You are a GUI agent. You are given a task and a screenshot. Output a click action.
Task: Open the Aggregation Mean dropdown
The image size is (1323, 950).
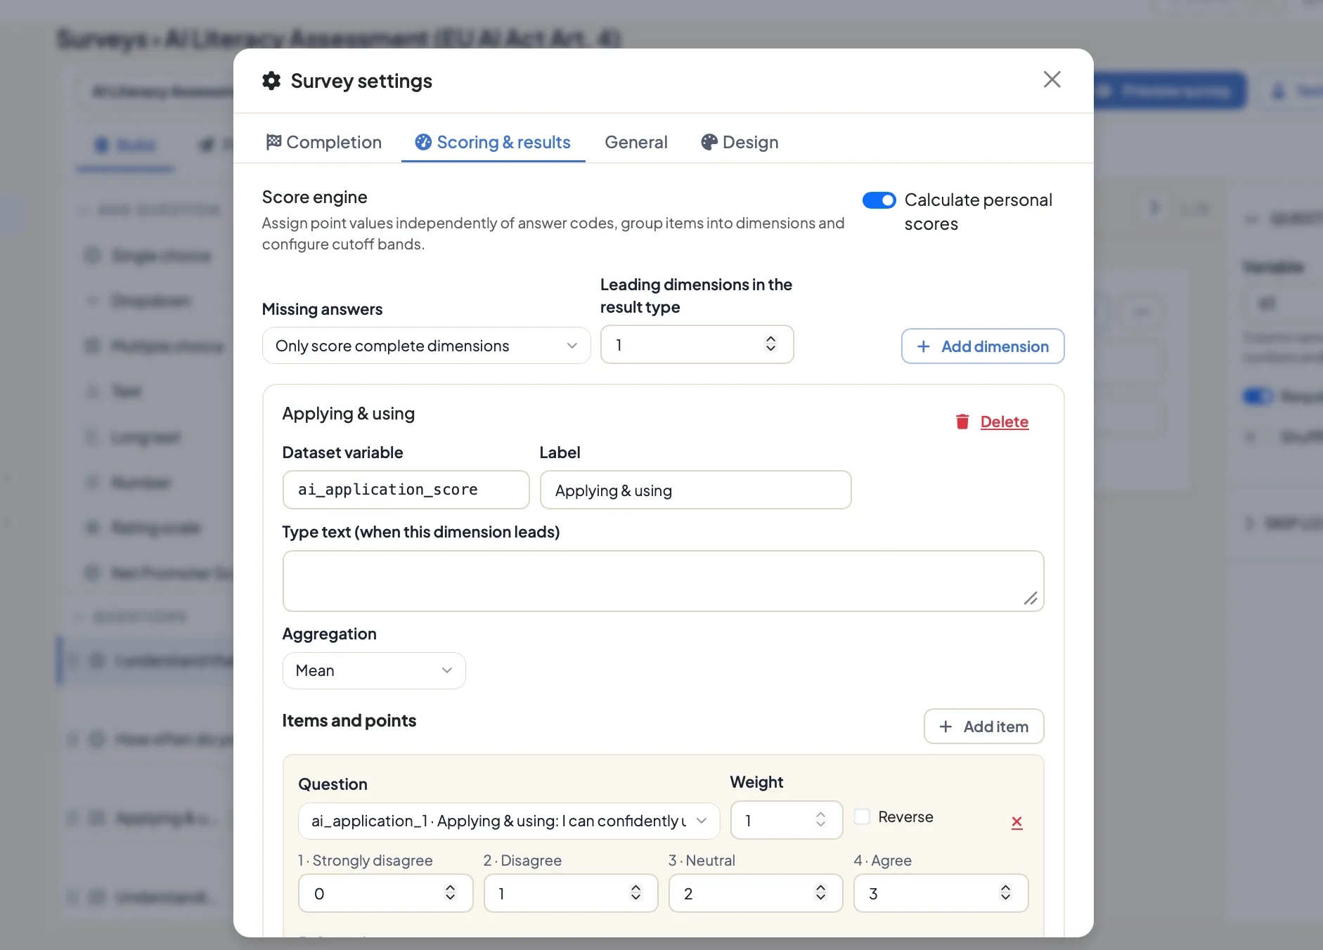click(373, 670)
